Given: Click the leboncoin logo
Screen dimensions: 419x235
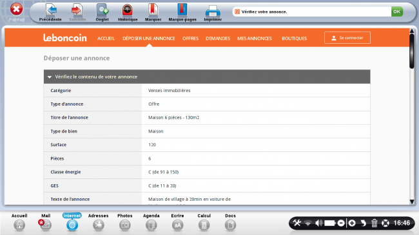Looking at the screenshot, I should point(65,38).
